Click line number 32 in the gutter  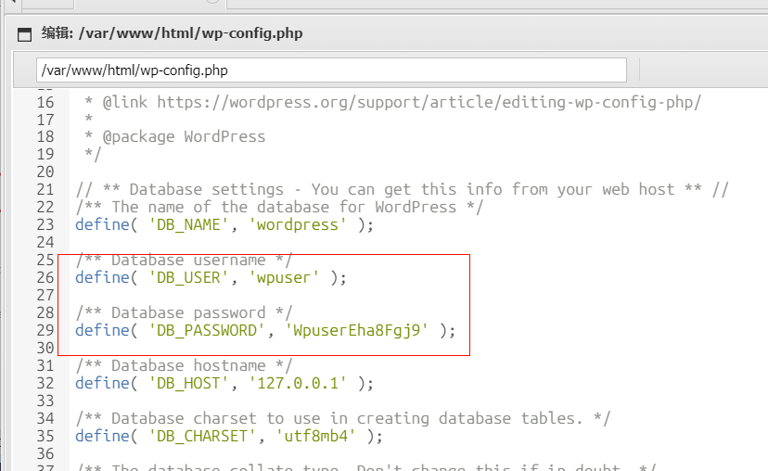(x=45, y=383)
